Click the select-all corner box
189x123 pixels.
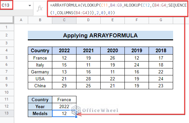pyautogui.click(x=7, y=20)
